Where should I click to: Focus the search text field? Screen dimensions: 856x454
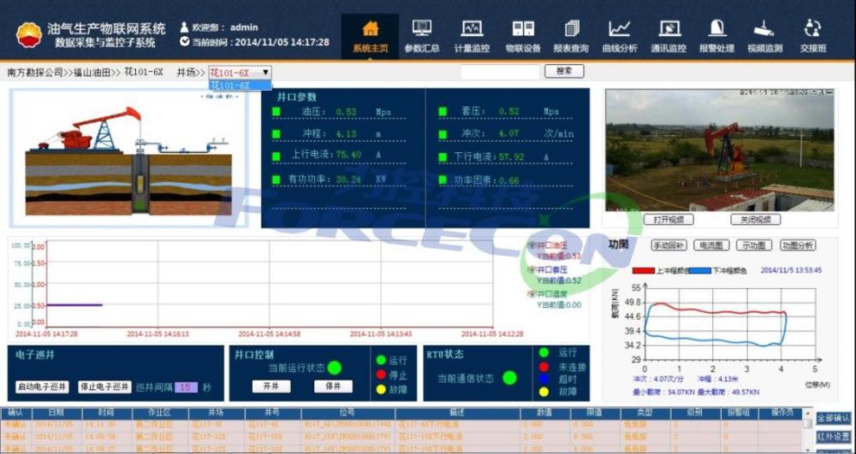pos(500,72)
